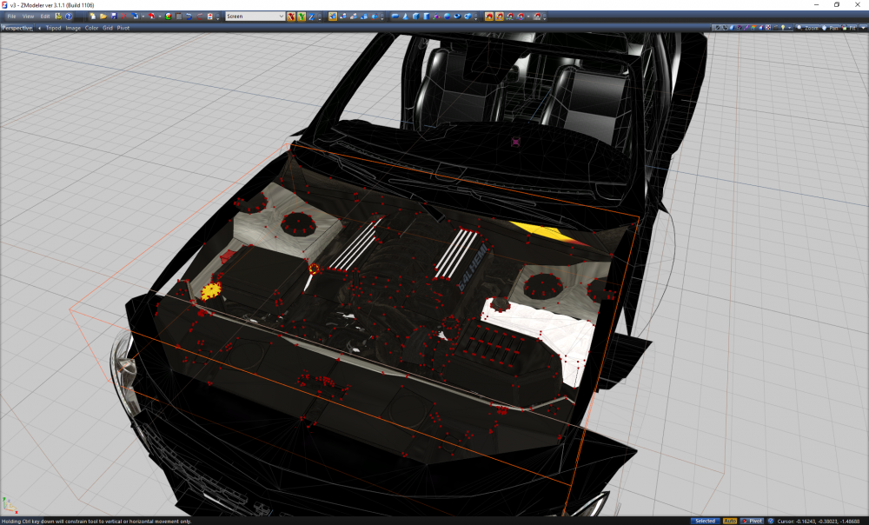The width and height of the screenshot is (869, 525).
Task: Open the Screen view dropdown list
Action: click(x=282, y=15)
